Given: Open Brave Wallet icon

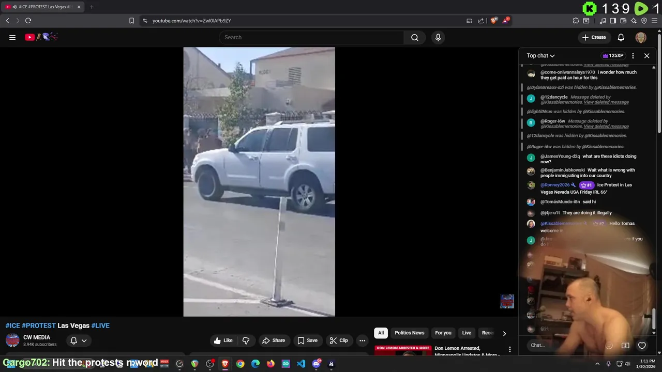Looking at the screenshot, I should coord(623,21).
